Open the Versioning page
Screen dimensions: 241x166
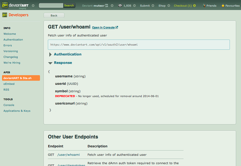tap(11, 51)
